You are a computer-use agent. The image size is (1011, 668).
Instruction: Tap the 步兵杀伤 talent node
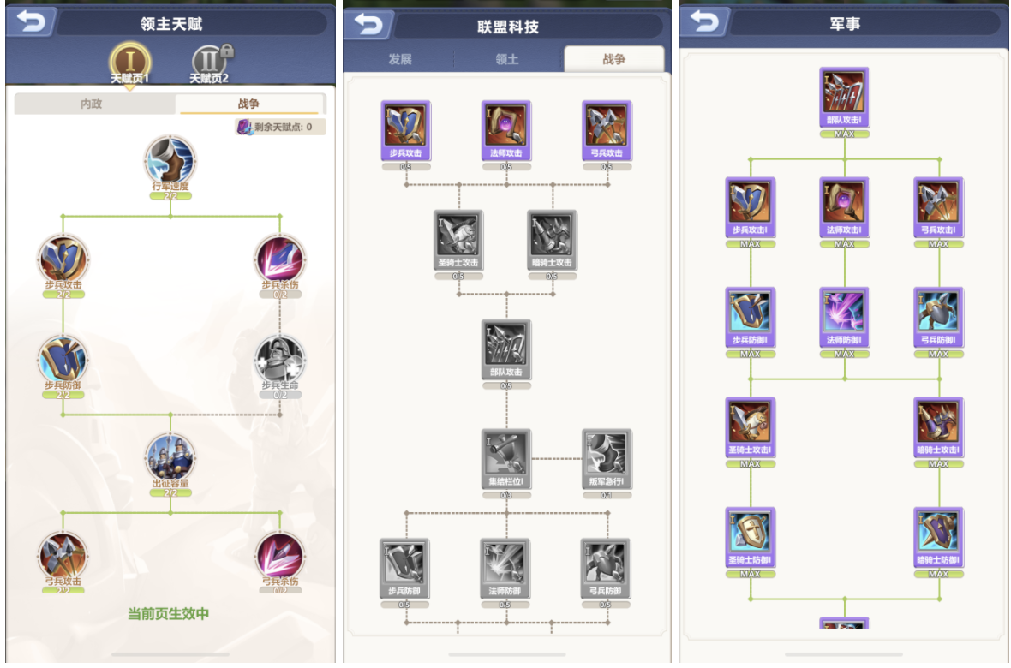[280, 259]
